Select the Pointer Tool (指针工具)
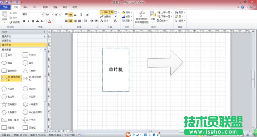Viewport: 257px width, 137px height. 107,12
